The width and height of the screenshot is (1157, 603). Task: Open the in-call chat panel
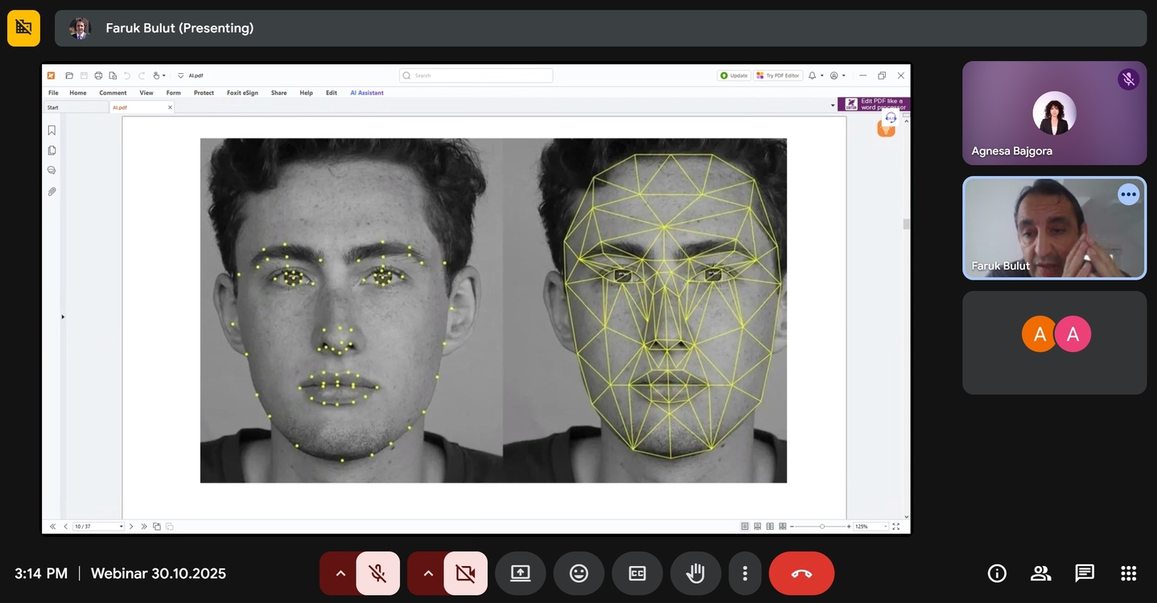(1085, 573)
